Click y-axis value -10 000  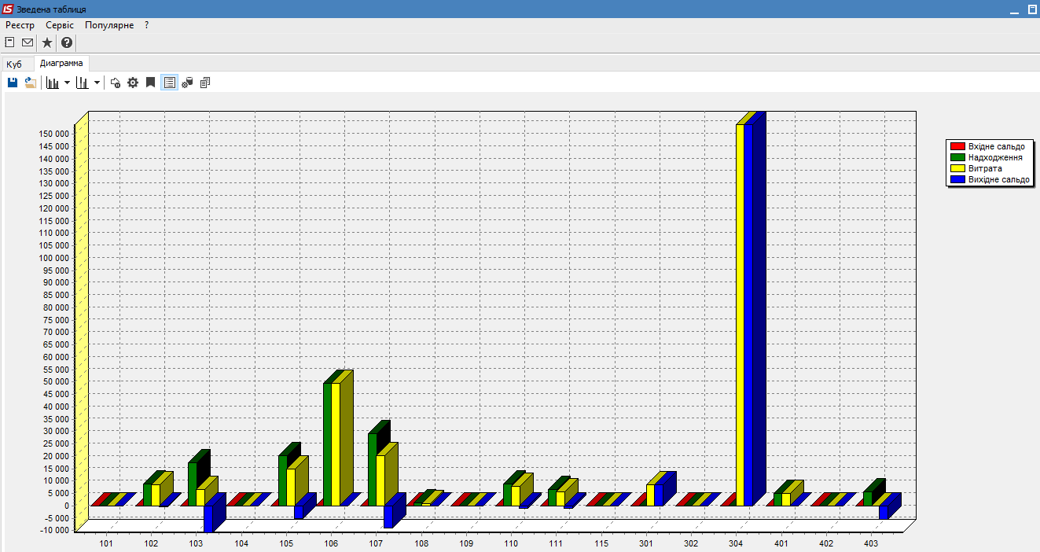point(55,530)
